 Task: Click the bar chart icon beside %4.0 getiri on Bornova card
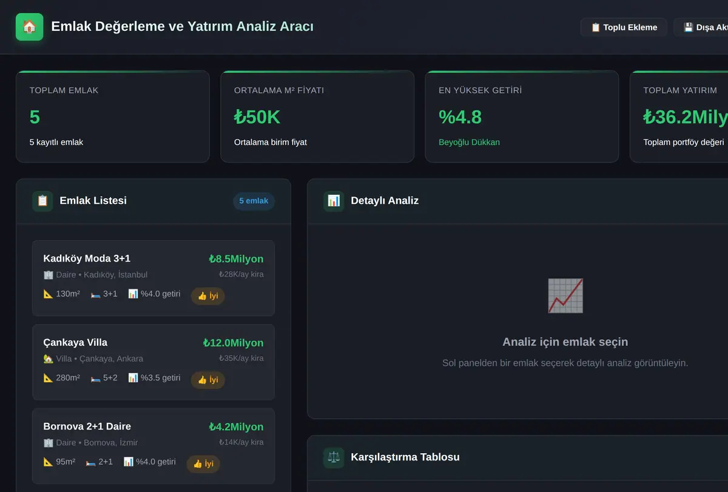(129, 462)
